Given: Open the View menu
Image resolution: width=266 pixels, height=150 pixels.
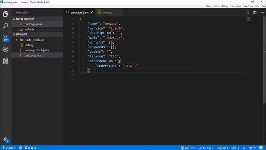Looking at the screenshot, I should (238, 6).
